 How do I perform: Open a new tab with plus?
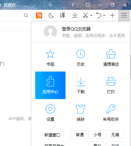(x=50, y=5)
